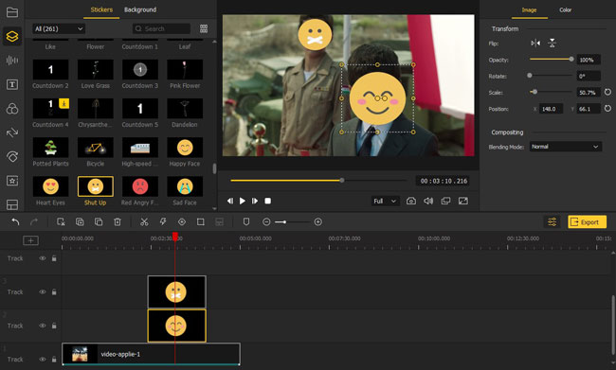Reset the Position values
This screenshot has width=616, height=370.
pos(607,109)
